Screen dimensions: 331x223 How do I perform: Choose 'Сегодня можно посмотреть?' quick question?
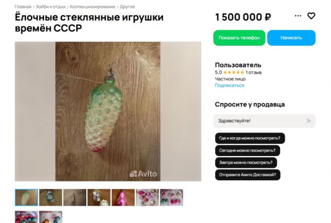tap(247, 151)
